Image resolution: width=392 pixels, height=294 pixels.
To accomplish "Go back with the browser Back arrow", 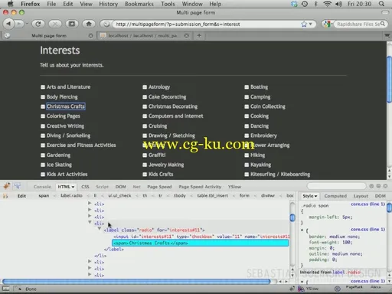I will tap(8, 24).
